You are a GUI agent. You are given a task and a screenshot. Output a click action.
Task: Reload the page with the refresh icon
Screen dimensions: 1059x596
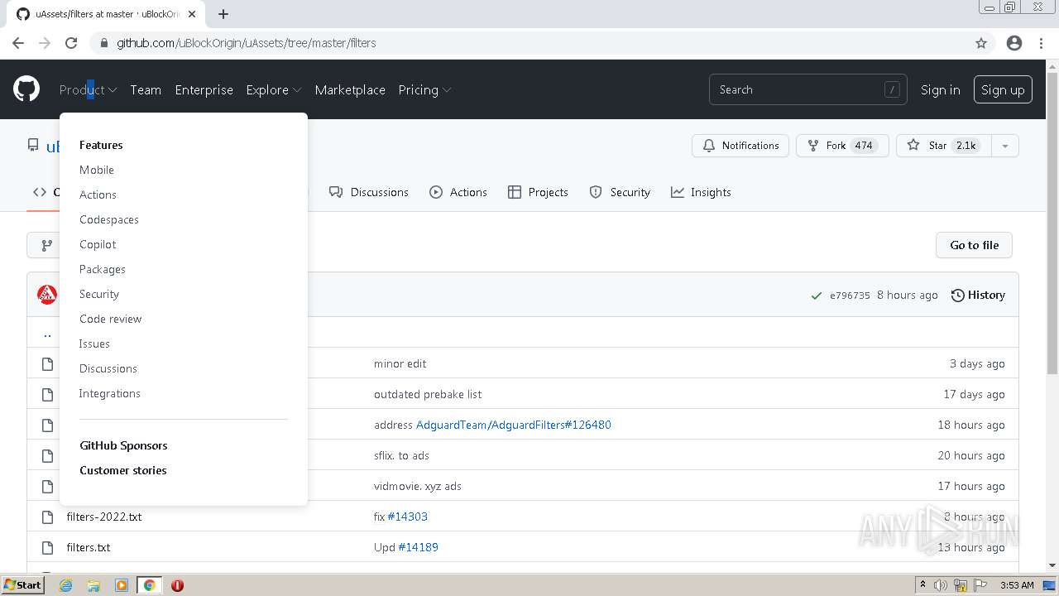[x=71, y=43]
